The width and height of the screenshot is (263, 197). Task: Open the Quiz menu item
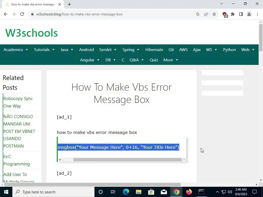pos(154,60)
